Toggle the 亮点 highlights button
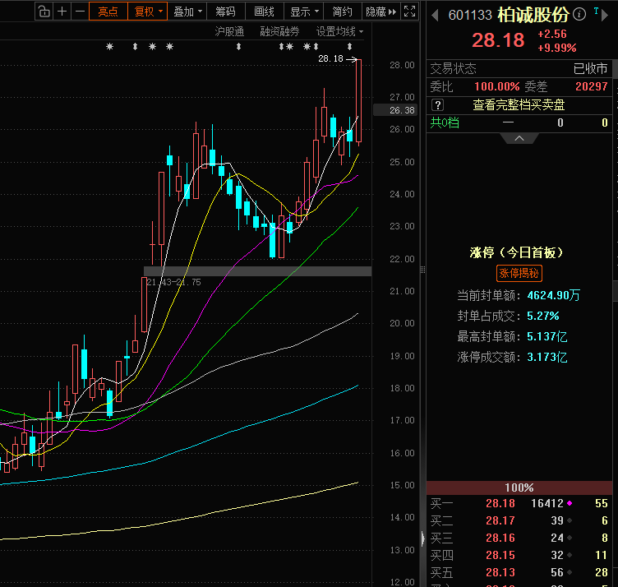The image size is (618, 587). click(x=108, y=12)
